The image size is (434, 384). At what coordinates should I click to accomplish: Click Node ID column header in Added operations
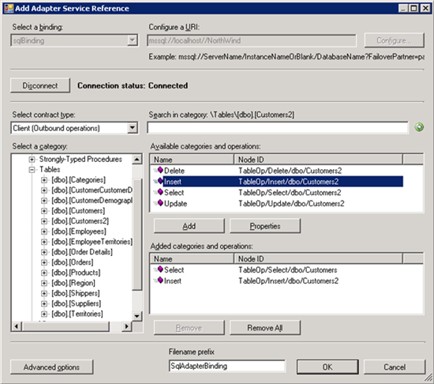tap(318, 259)
